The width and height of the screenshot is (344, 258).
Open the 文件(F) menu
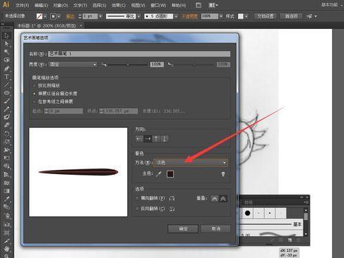tap(22, 5)
